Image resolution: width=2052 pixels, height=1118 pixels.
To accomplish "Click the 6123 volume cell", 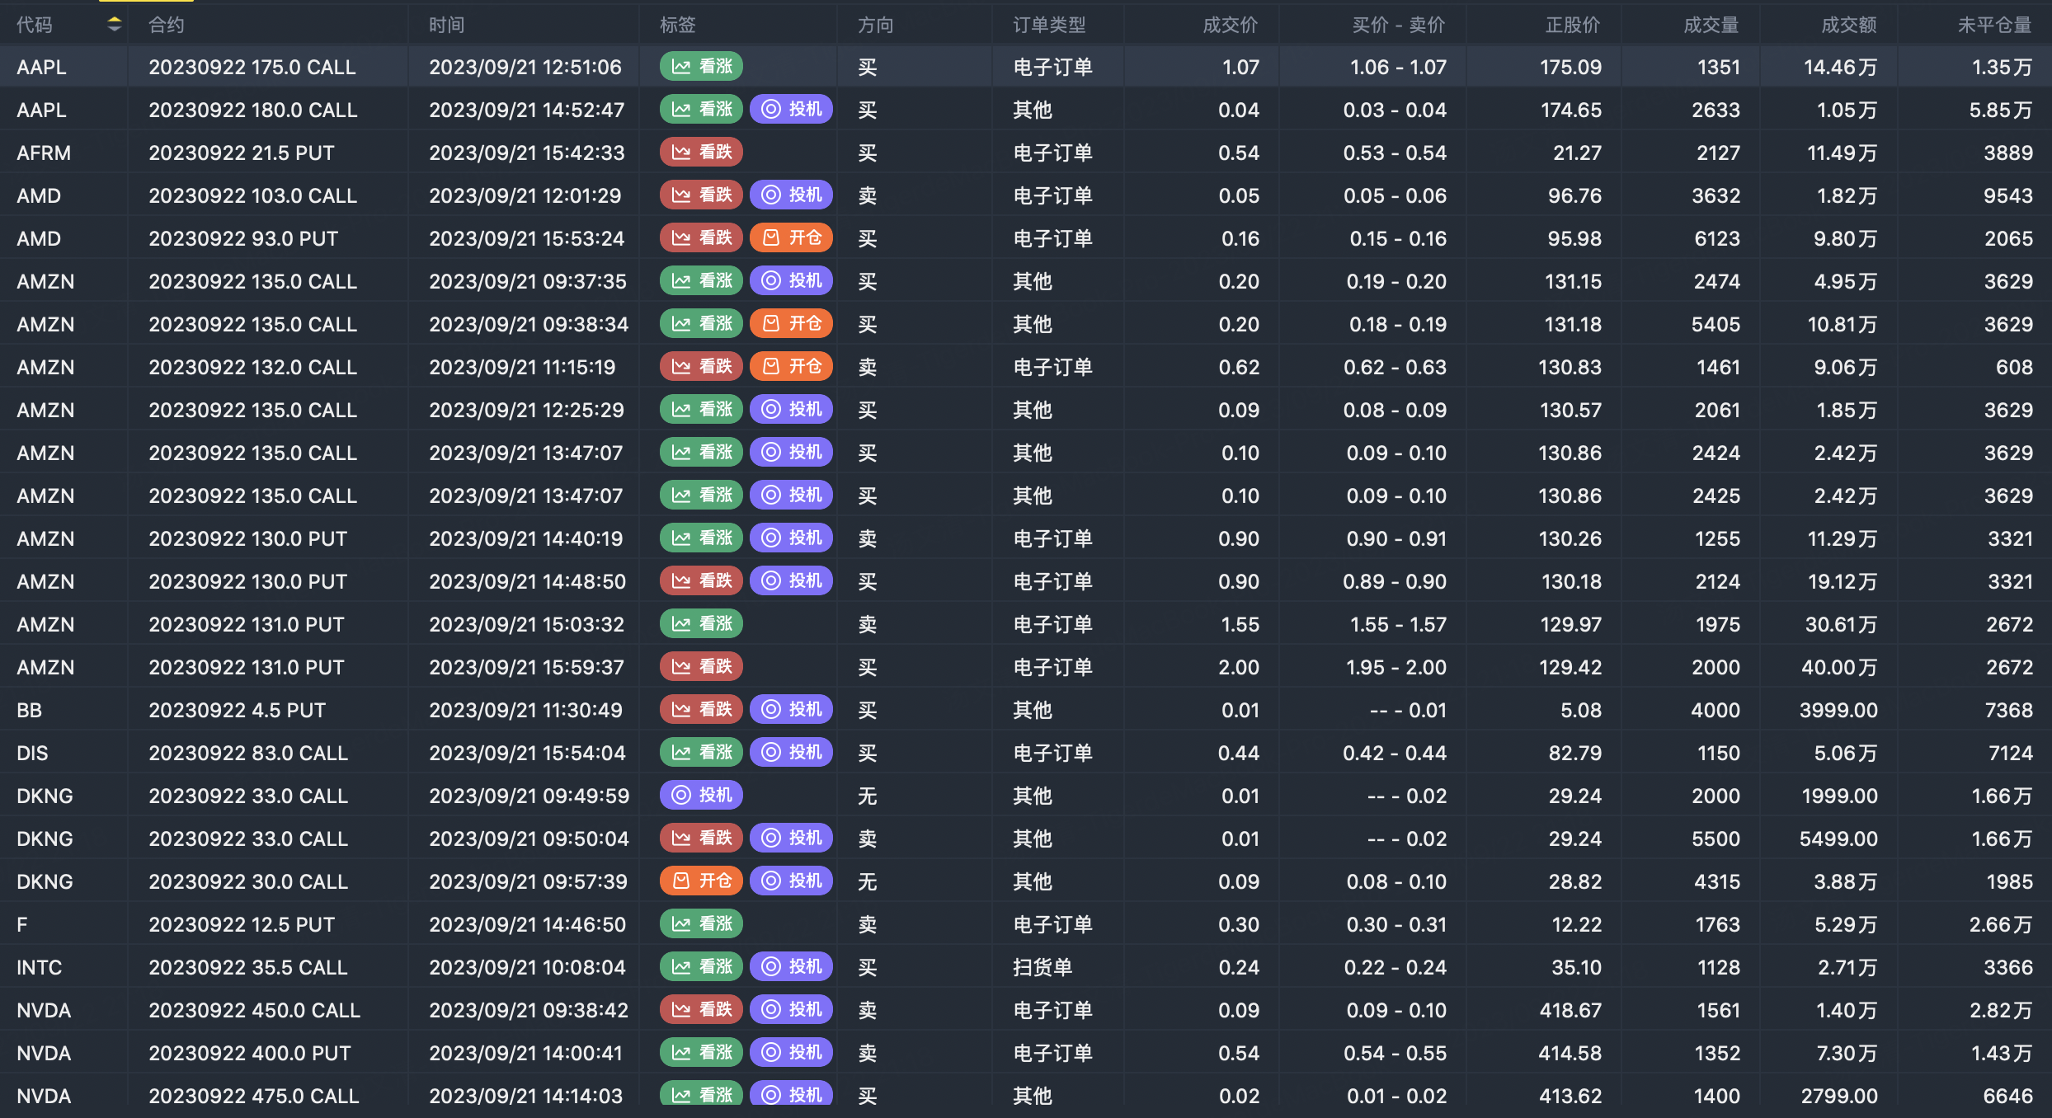I will (1717, 238).
